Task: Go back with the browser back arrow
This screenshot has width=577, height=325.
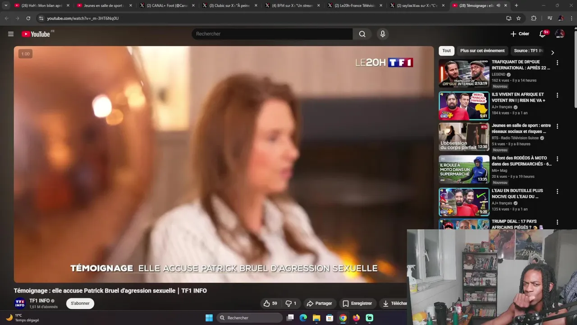Action: (x=6, y=18)
